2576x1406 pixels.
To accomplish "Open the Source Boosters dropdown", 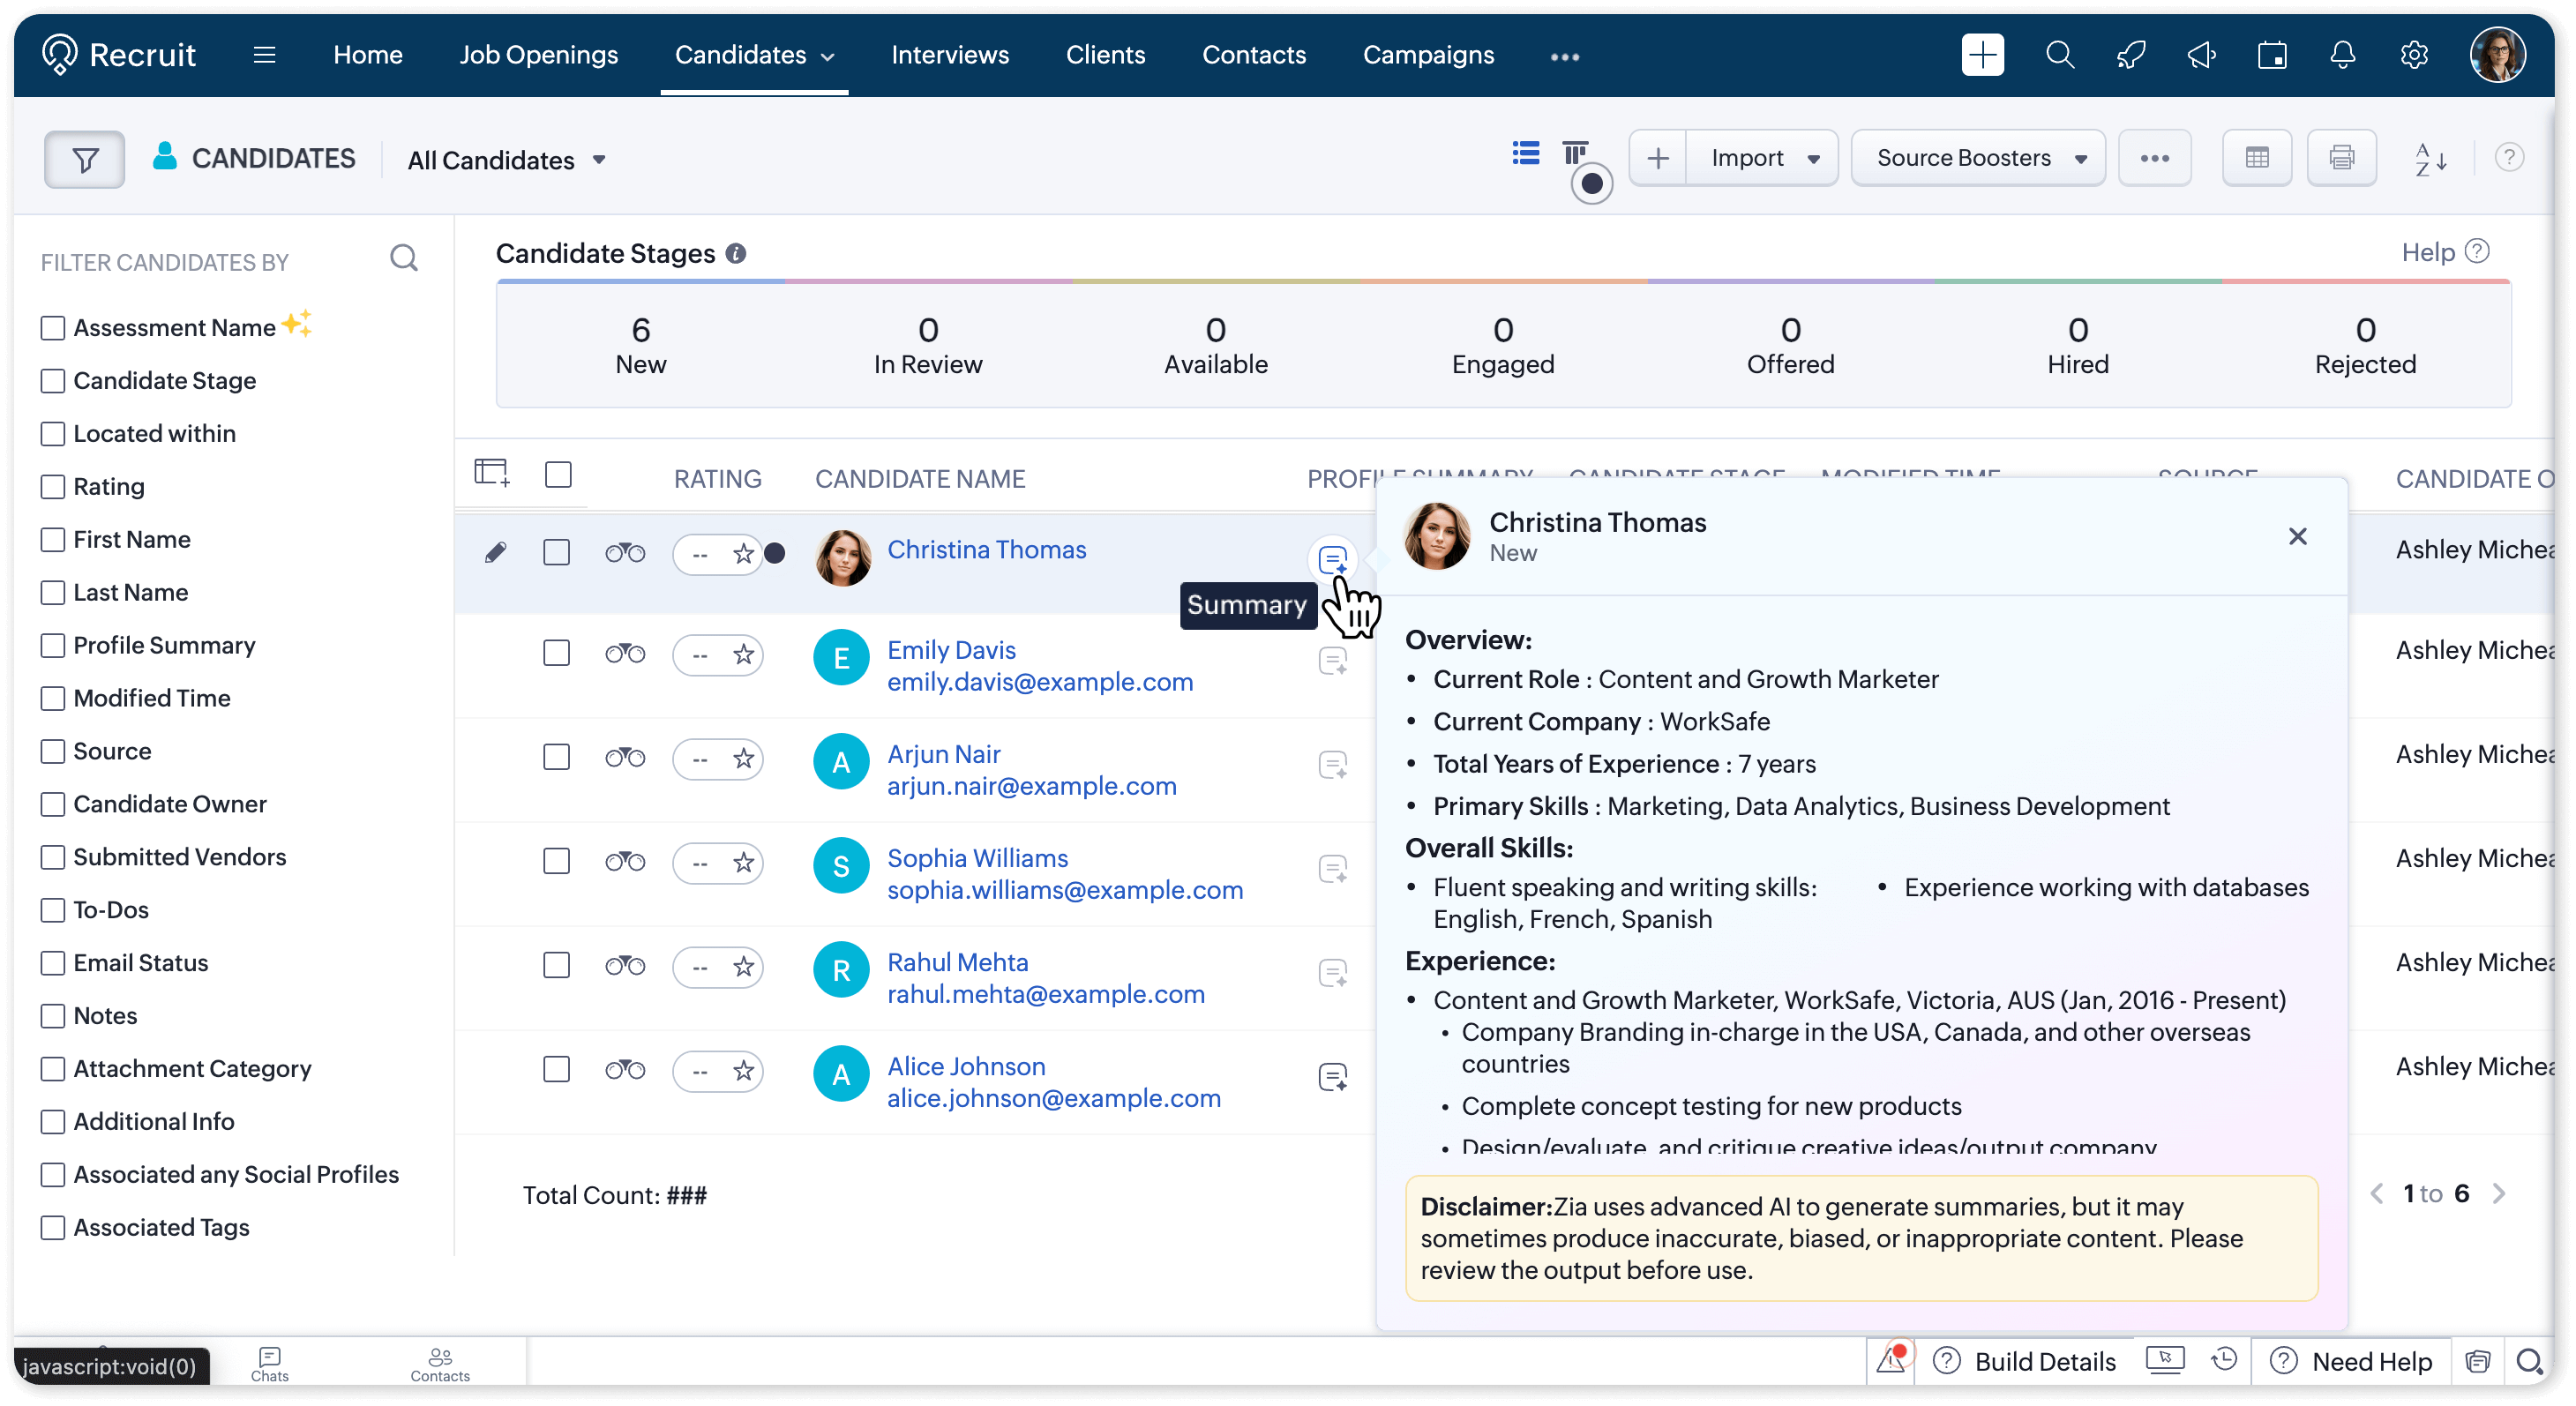I will pos(1978,158).
